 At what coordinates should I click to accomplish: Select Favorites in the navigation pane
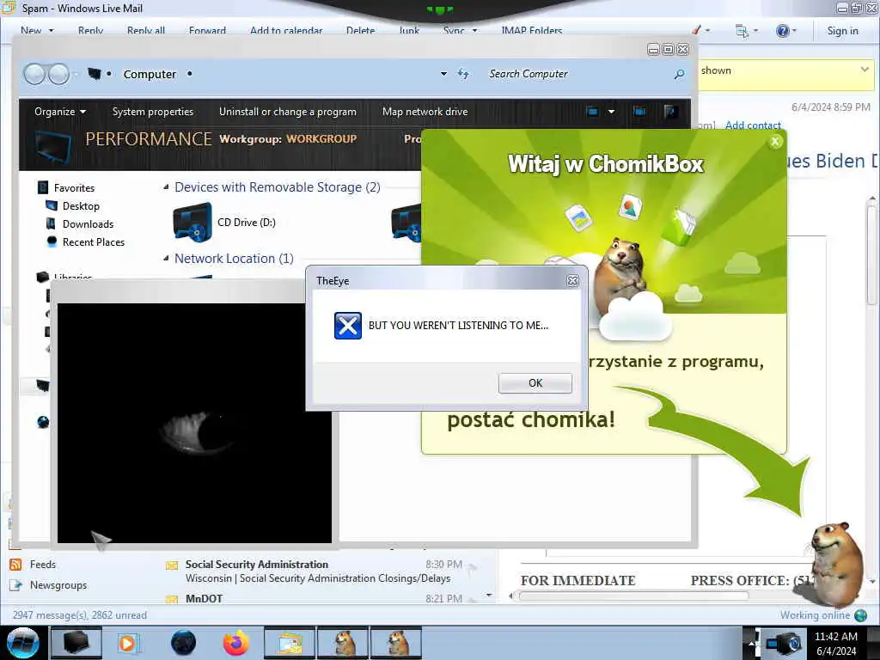(74, 188)
